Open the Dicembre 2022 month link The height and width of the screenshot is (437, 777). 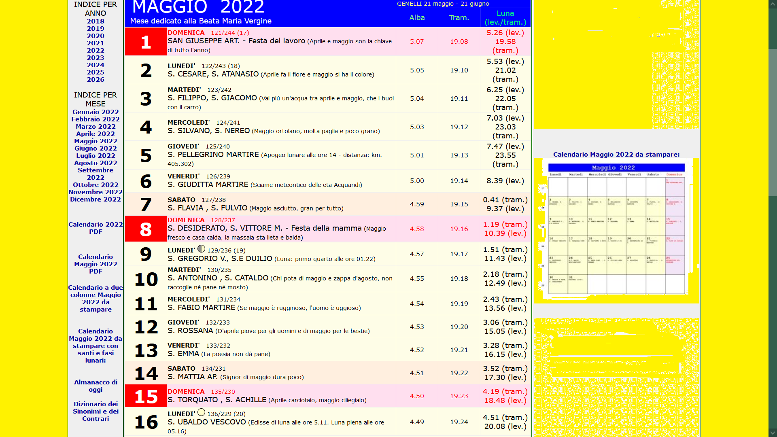pyautogui.click(x=96, y=199)
